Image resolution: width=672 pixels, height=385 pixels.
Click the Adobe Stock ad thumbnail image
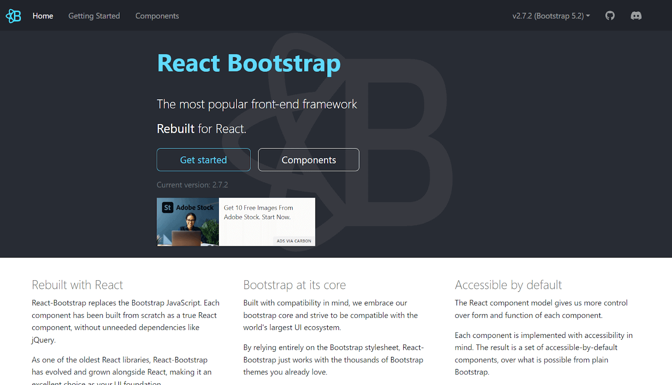click(x=187, y=222)
